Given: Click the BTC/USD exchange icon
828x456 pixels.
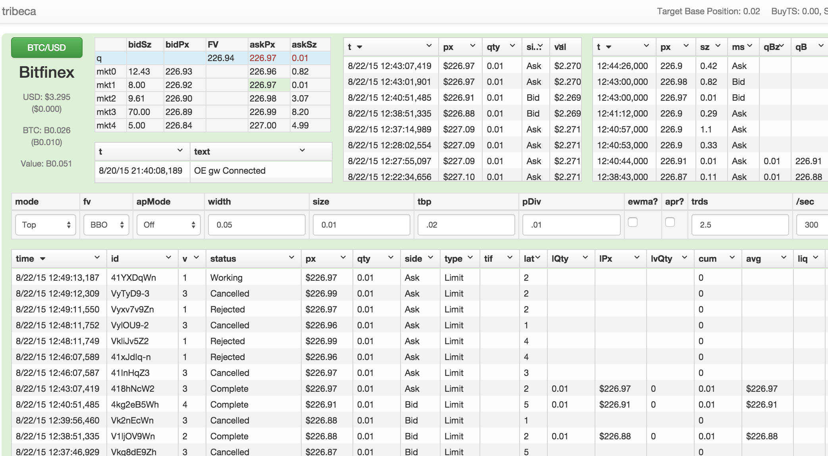Looking at the screenshot, I should [47, 48].
